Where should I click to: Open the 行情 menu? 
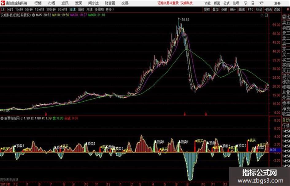tap(38, 3)
